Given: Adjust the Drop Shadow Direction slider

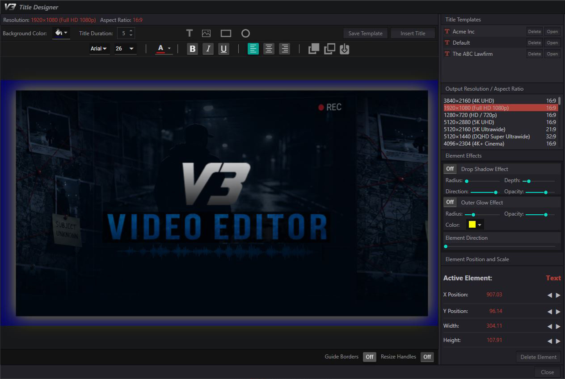Looking at the screenshot, I should [x=484, y=192].
